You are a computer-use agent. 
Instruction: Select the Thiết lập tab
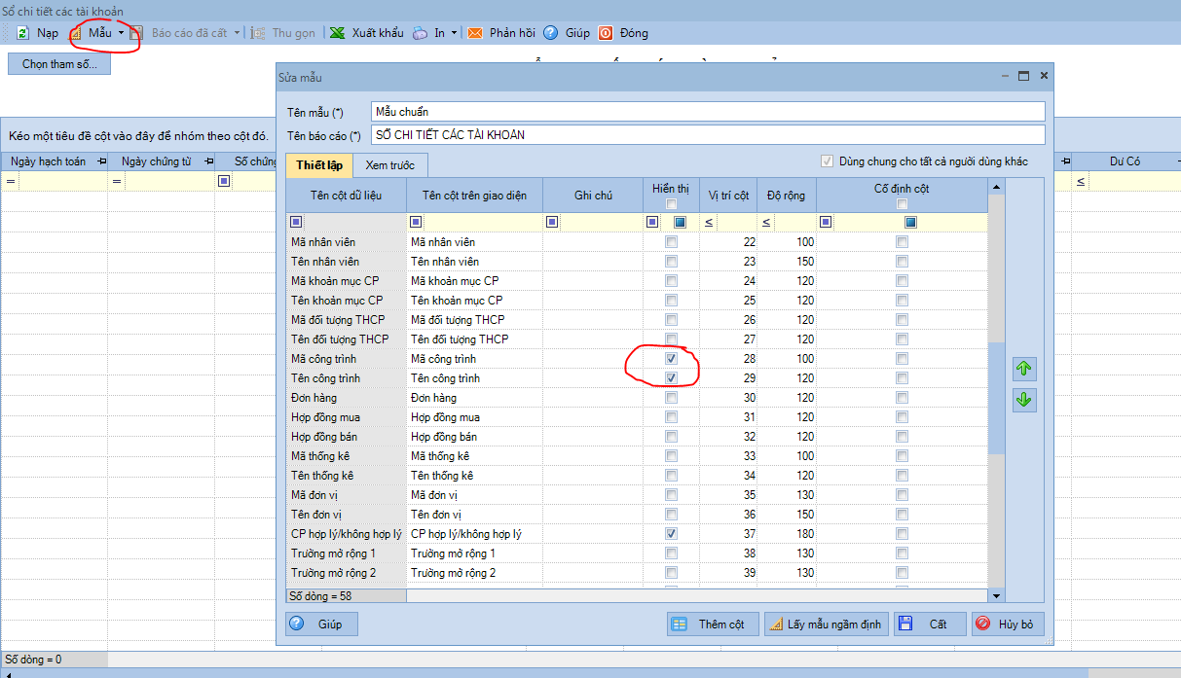coord(318,165)
